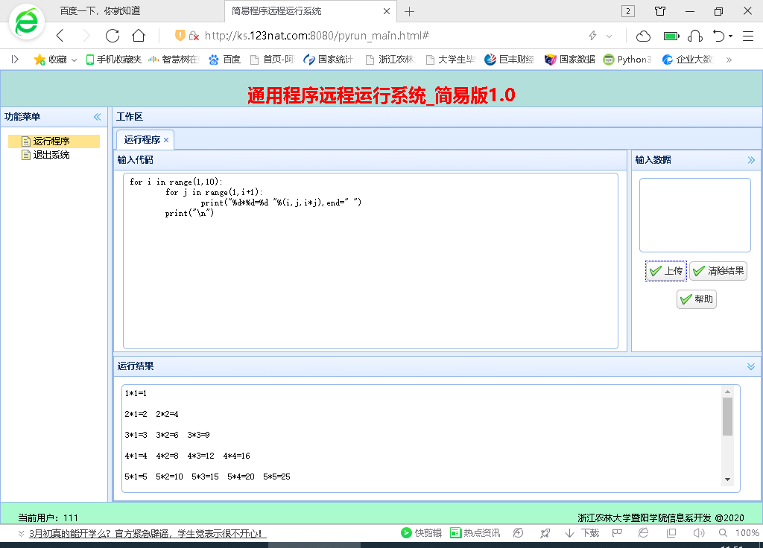The image size is (763, 548).
Task: Click the browser refresh icon
Action: pyautogui.click(x=113, y=36)
